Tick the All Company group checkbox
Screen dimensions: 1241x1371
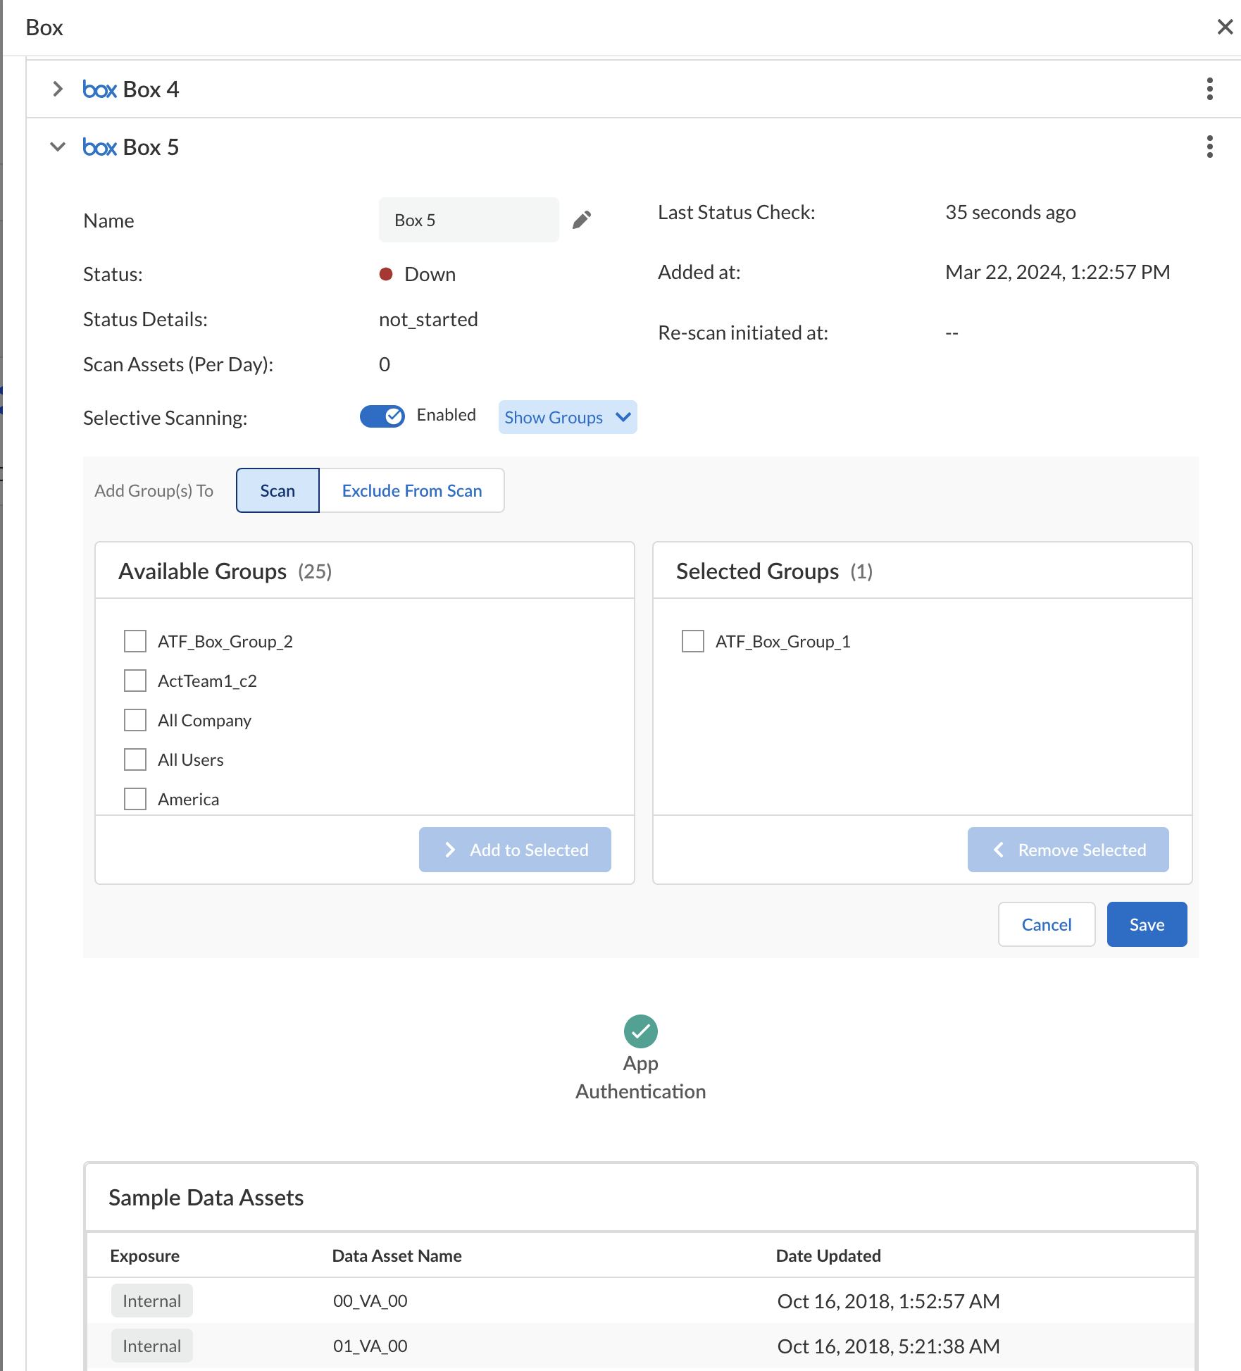(135, 720)
